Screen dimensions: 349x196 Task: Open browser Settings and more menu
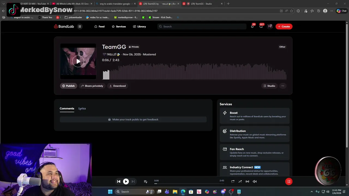332,11
